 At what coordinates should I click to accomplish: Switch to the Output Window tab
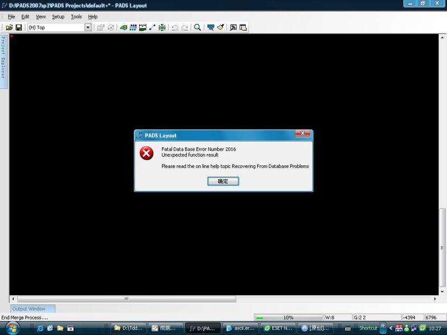(x=33, y=309)
